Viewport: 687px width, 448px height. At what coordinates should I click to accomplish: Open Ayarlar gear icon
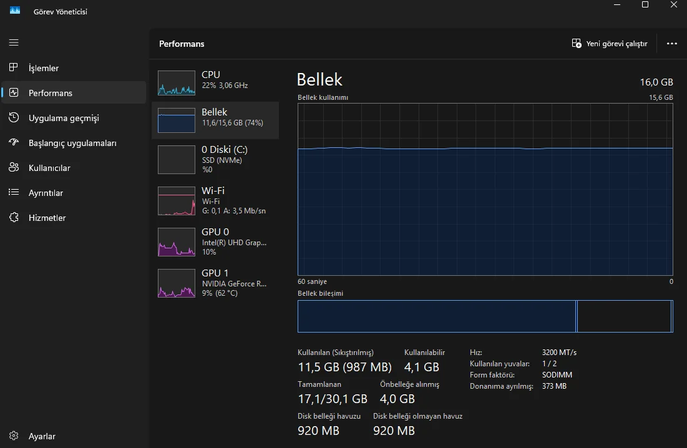[x=14, y=436]
